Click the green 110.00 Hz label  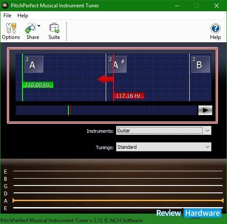38,85
